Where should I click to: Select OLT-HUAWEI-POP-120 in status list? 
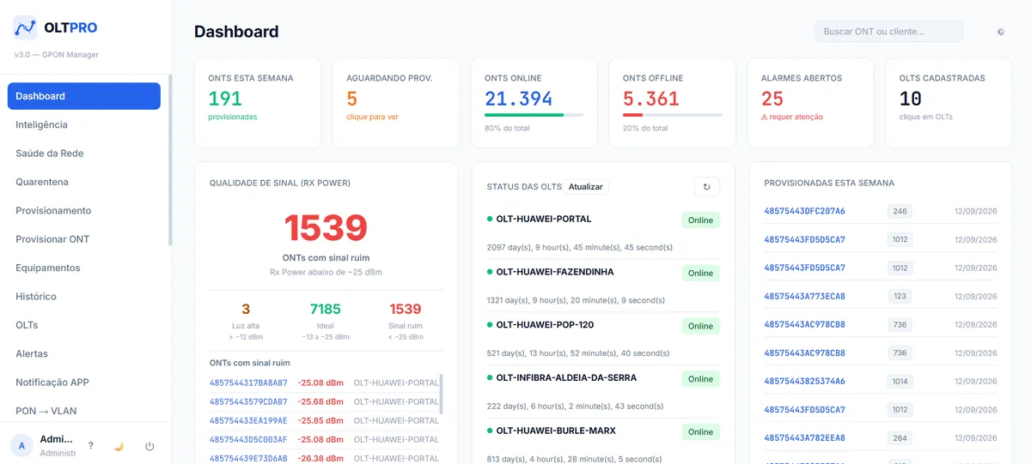[603, 338]
